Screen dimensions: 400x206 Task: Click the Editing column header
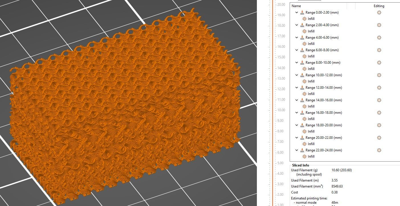pos(379,6)
